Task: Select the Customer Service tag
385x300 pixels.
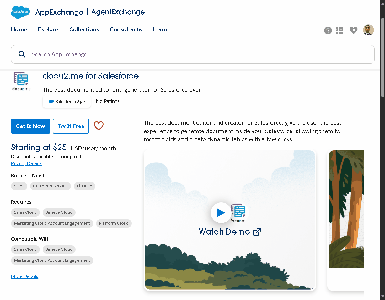Action: click(50, 186)
